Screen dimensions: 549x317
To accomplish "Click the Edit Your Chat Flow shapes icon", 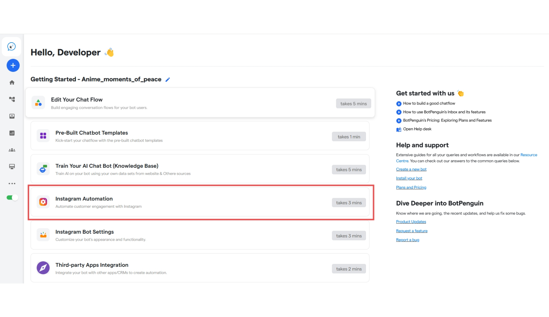I will click(x=38, y=103).
